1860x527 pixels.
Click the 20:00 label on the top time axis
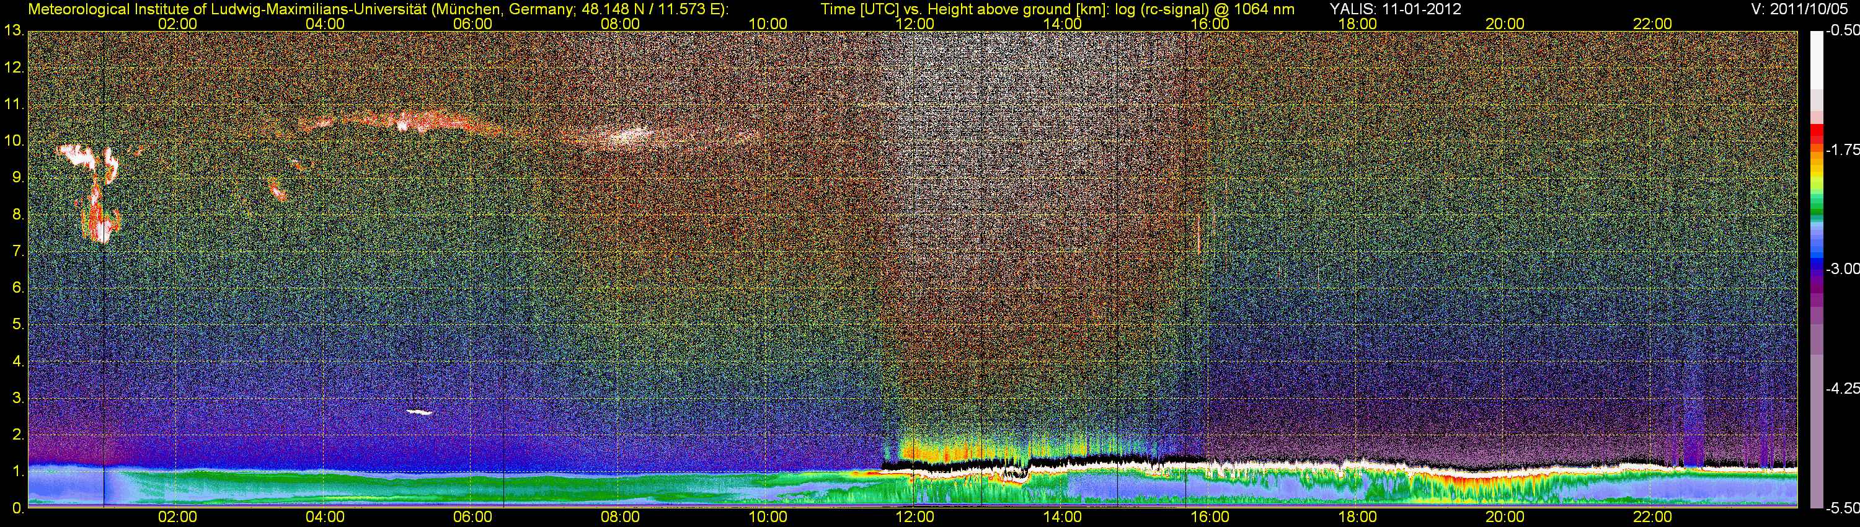pos(1505,24)
